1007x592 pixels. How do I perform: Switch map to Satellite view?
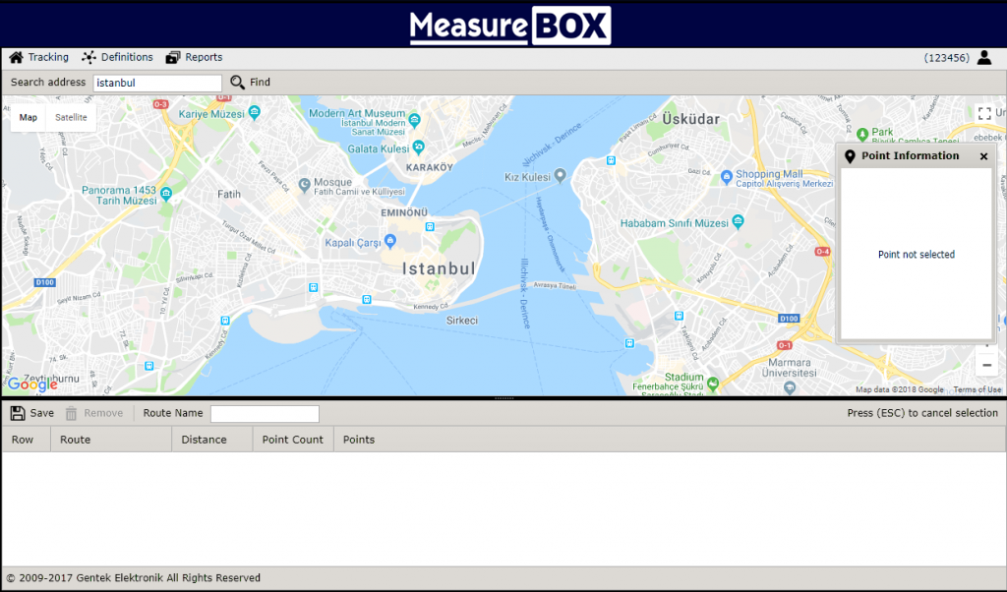point(71,117)
